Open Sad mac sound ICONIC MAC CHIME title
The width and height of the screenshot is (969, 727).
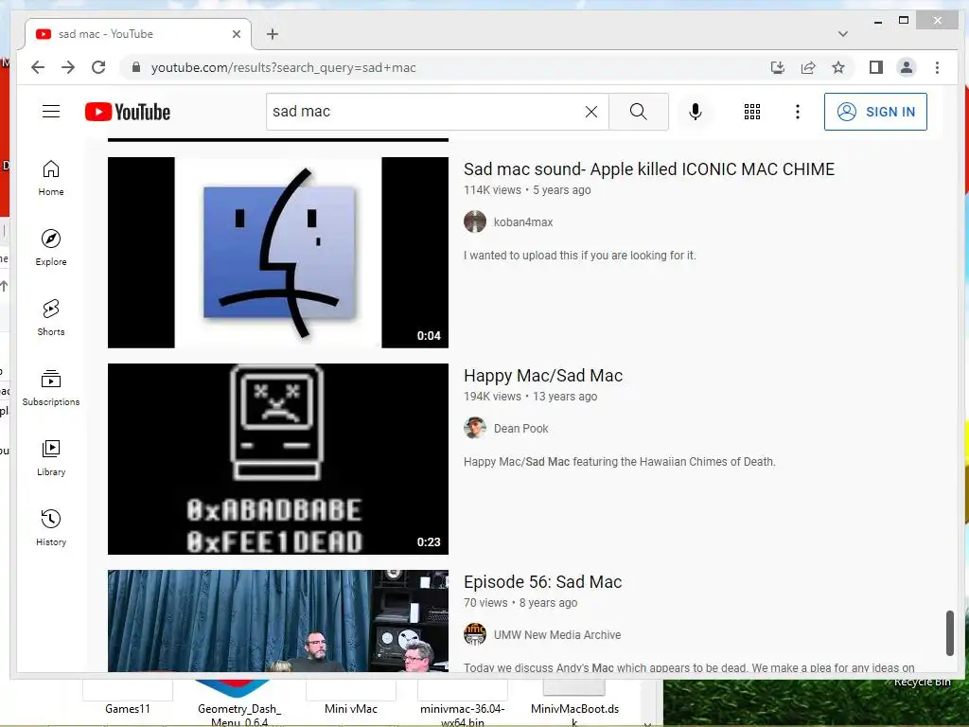(x=649, y=169)
